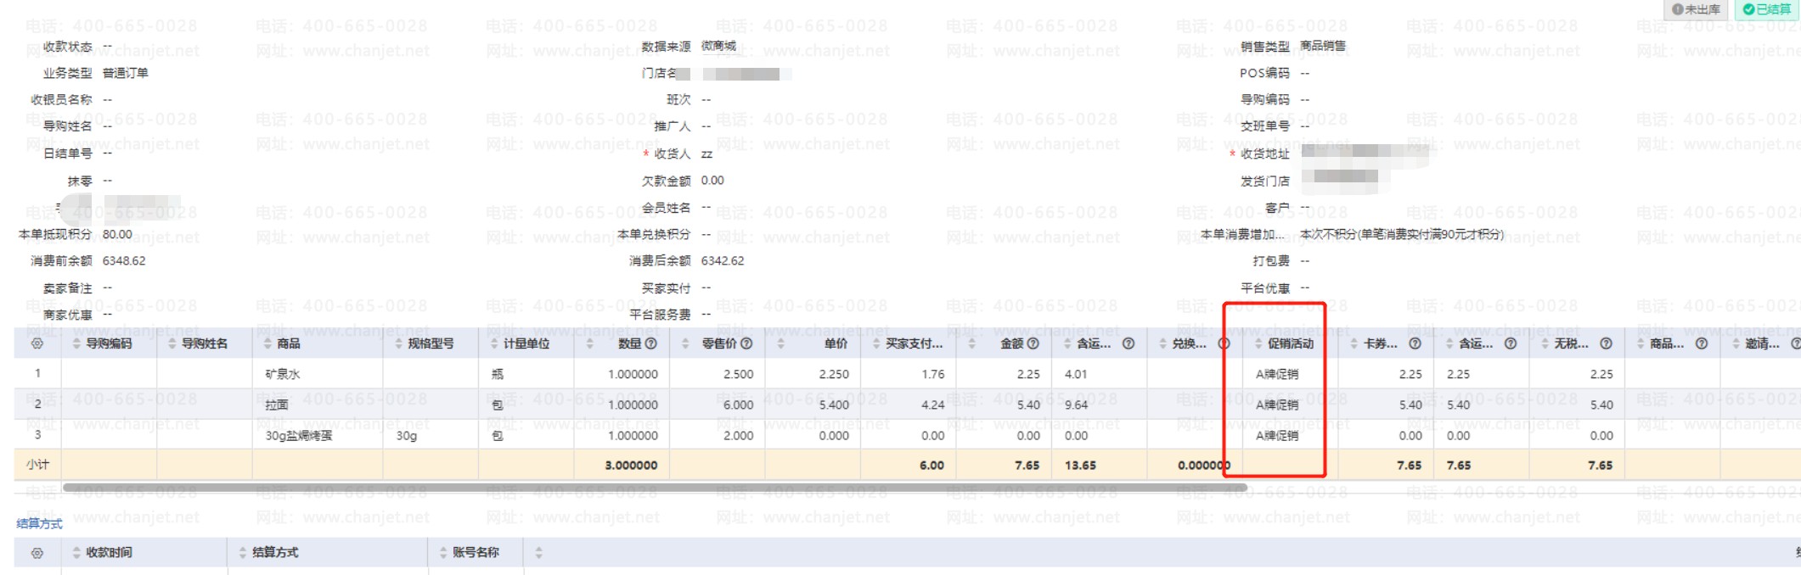Show help icon beside 商品... header at right

pyautogui.click(x=1702, y=343)
